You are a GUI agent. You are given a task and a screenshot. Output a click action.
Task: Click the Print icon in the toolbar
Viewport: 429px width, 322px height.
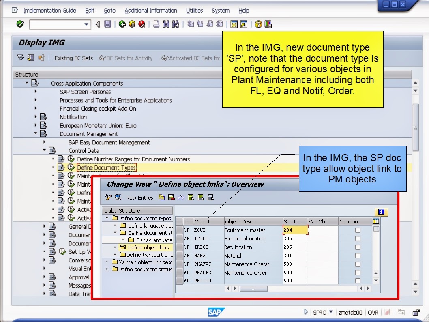[x=157, y=24]
